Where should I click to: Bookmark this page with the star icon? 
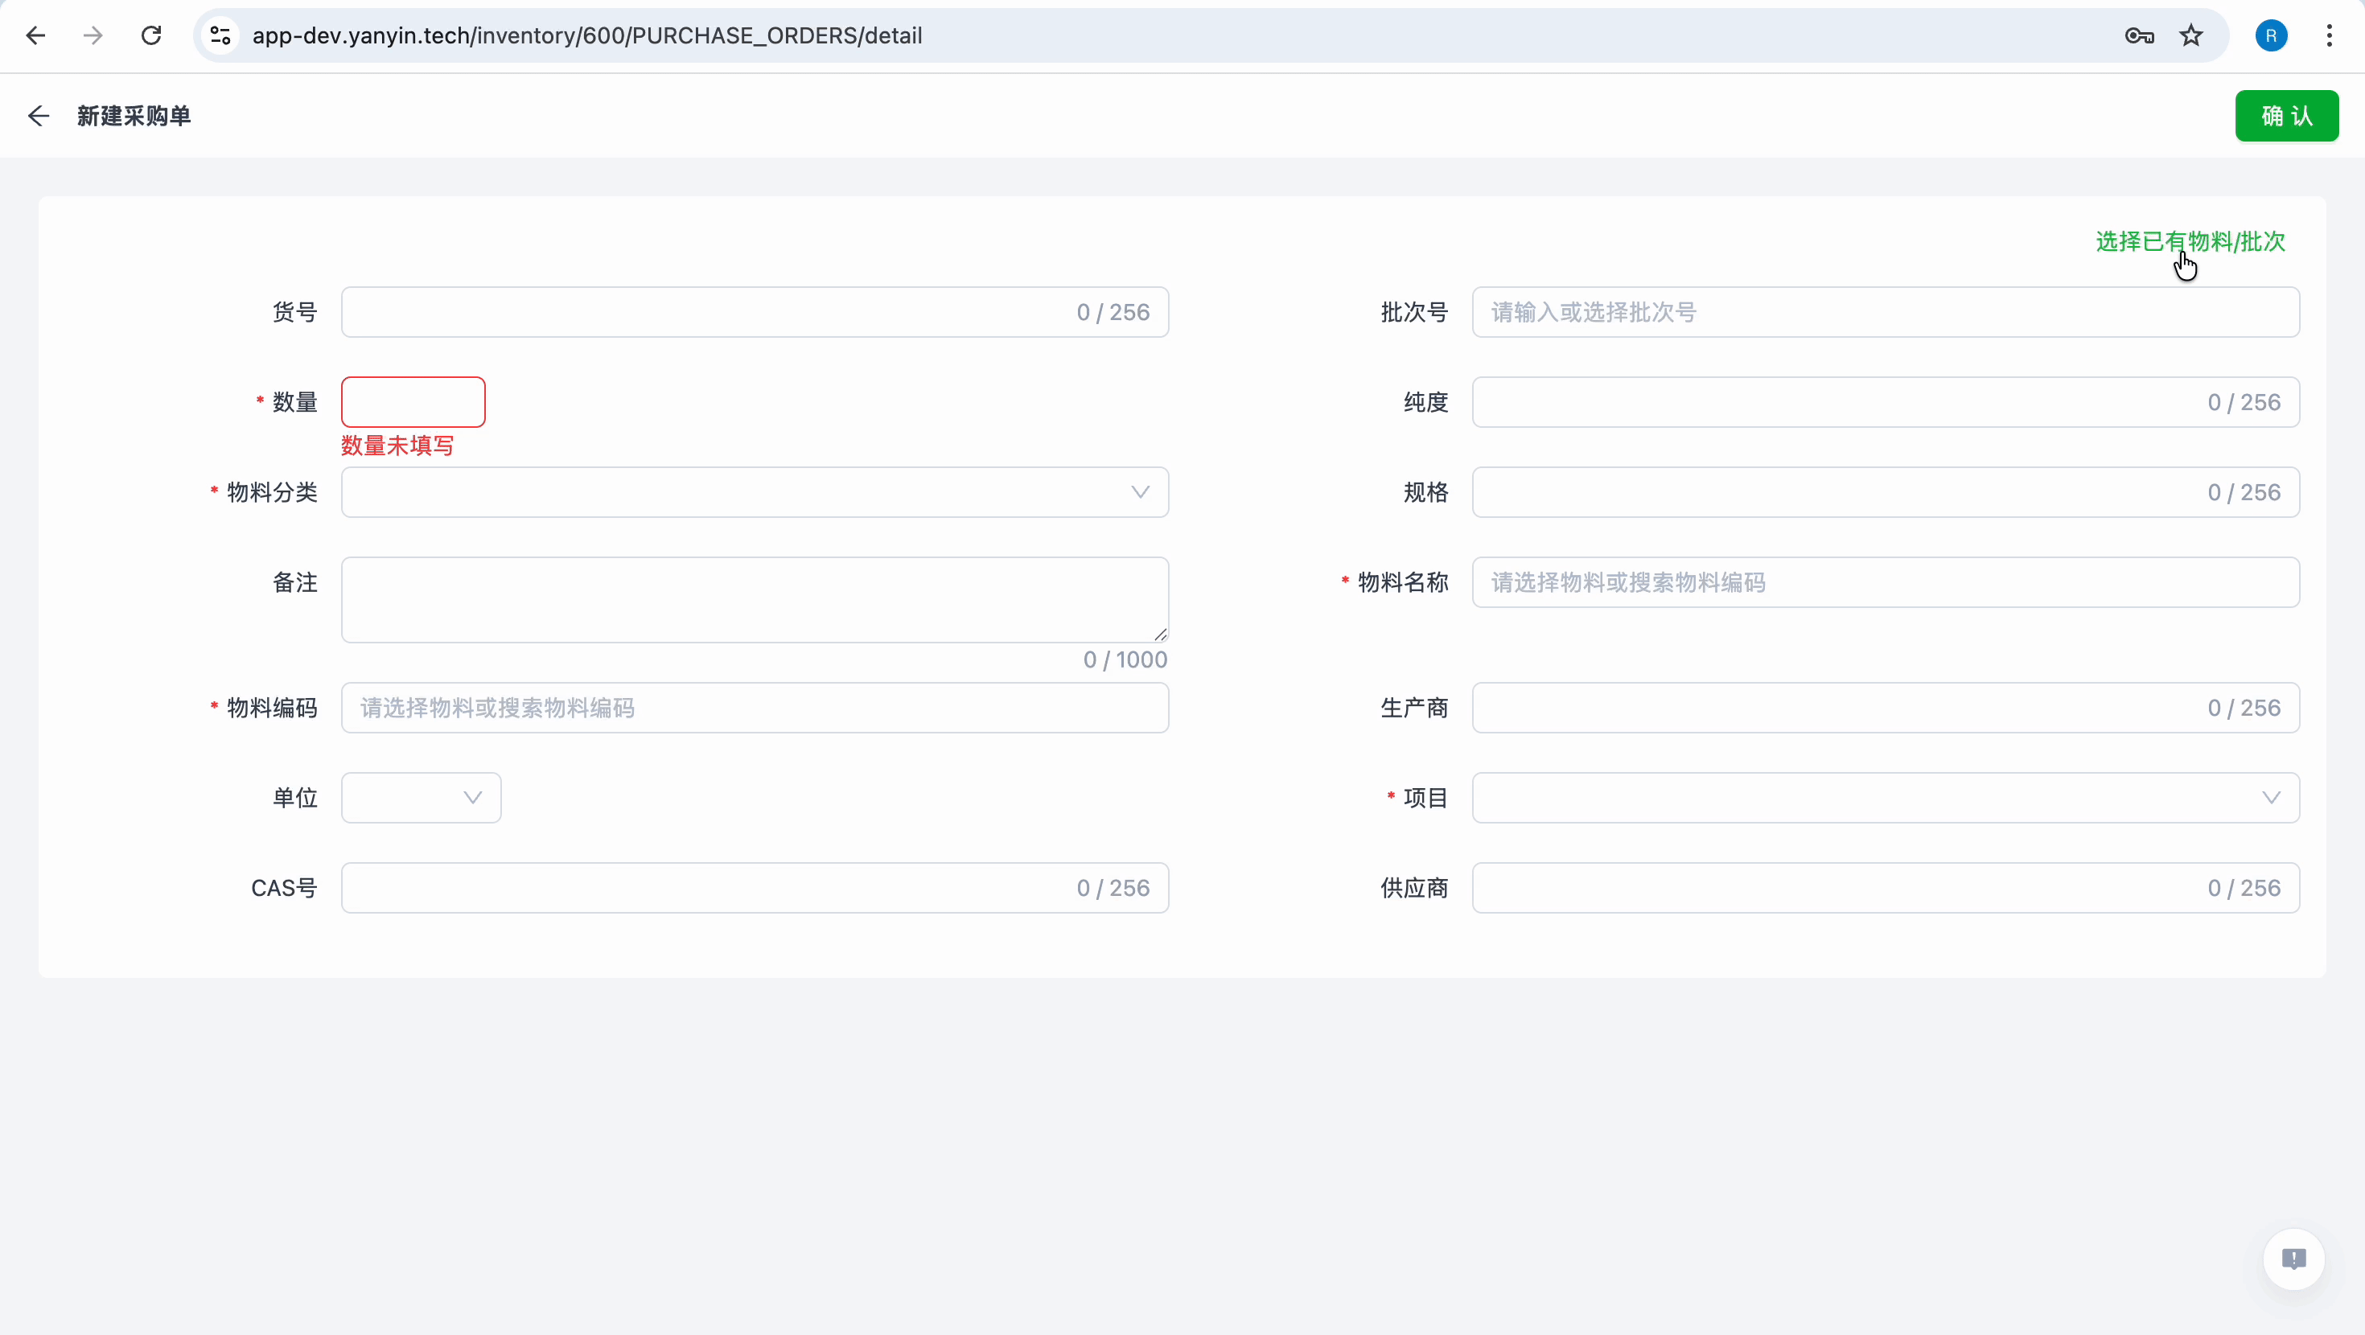coord(2191,36)
